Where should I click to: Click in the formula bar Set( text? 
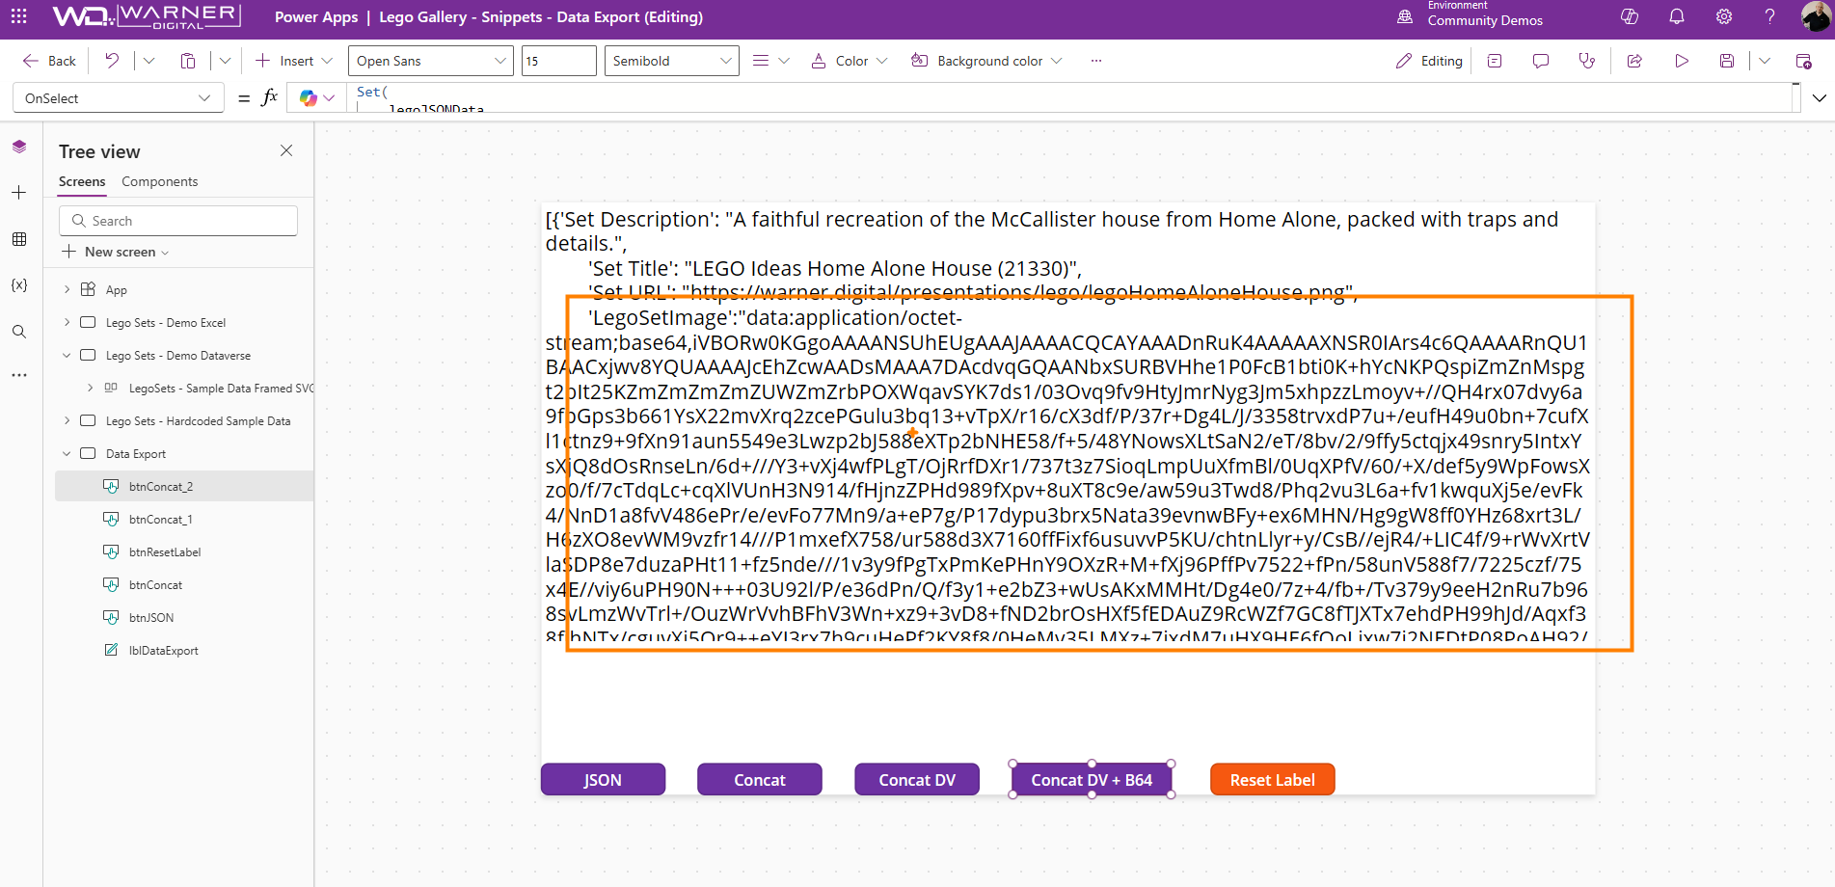tap(372, 92)
